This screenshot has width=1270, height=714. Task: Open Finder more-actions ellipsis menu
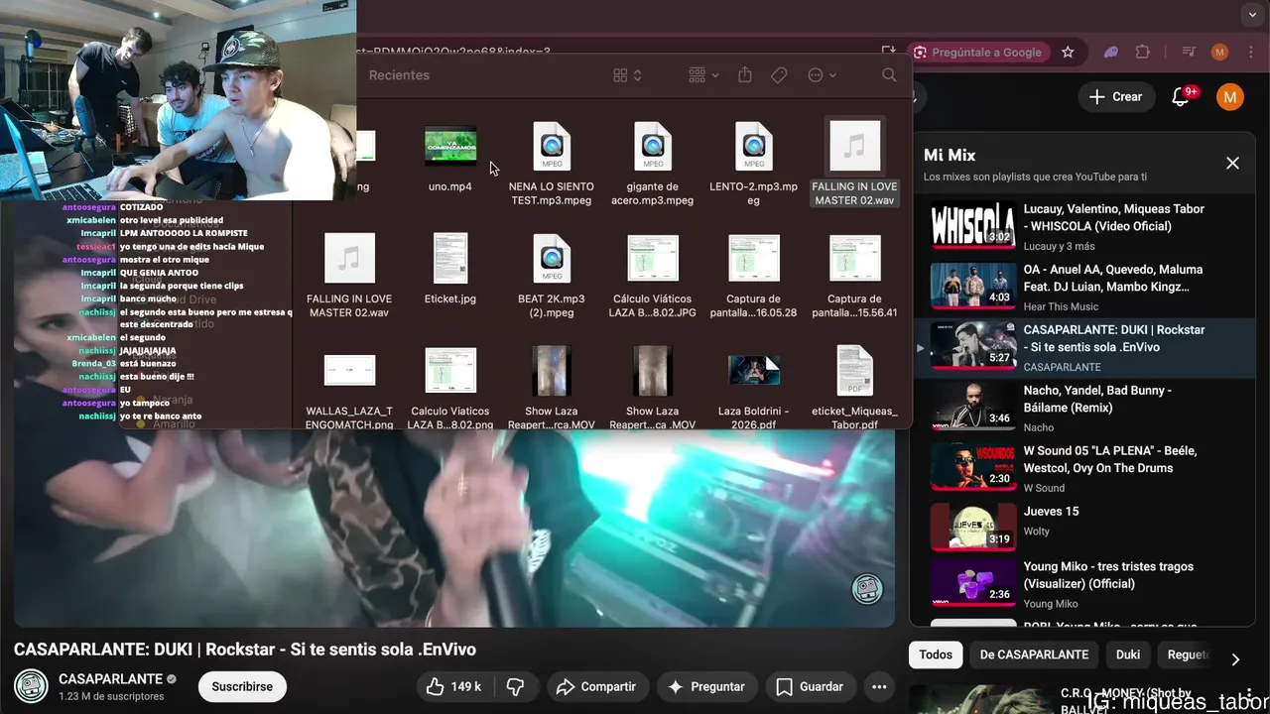click(x=823, y=75)
